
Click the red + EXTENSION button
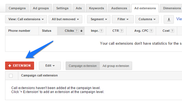pos(20,66)
